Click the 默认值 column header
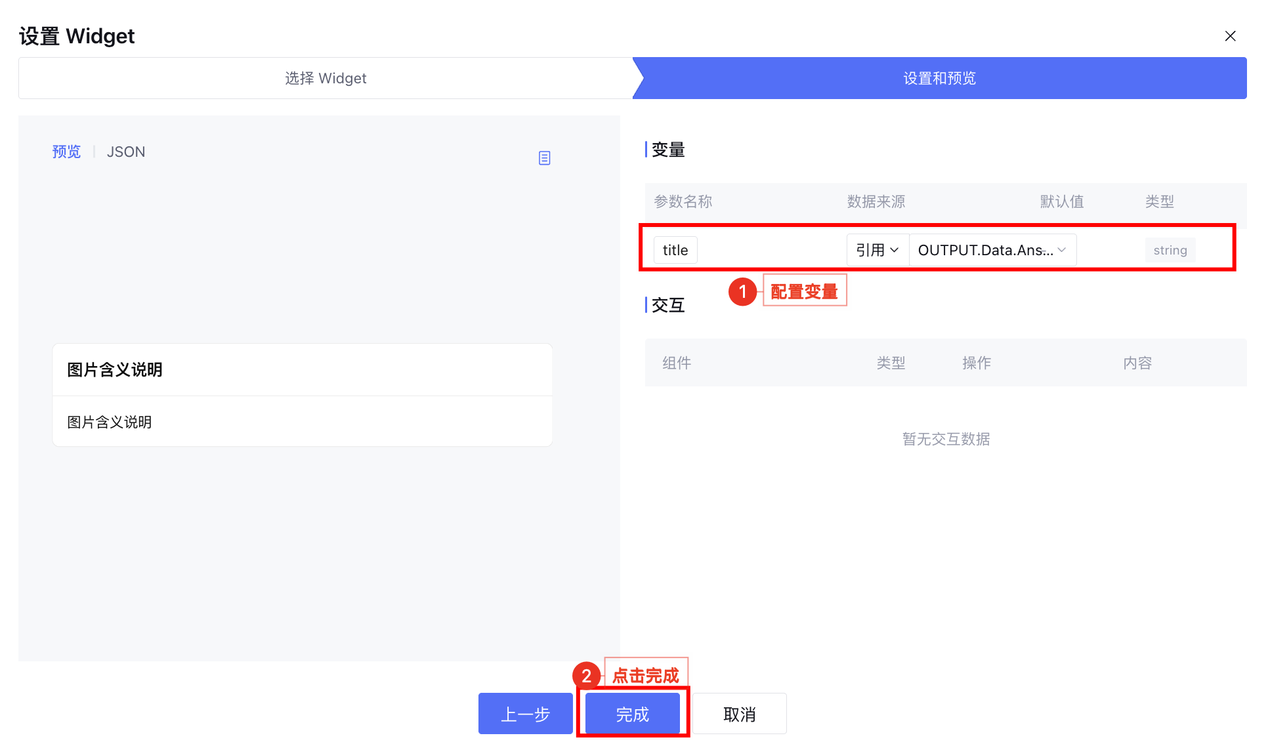 tap(1061, 201)
